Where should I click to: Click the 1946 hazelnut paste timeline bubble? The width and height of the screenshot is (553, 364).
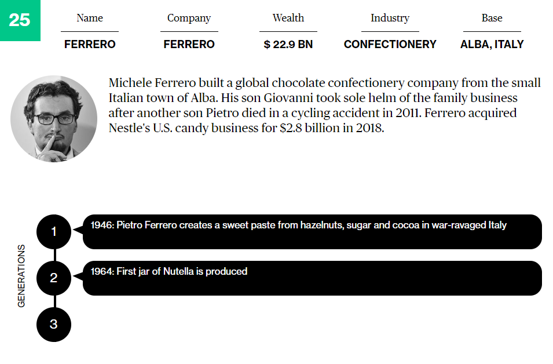(x=313, y=232)
